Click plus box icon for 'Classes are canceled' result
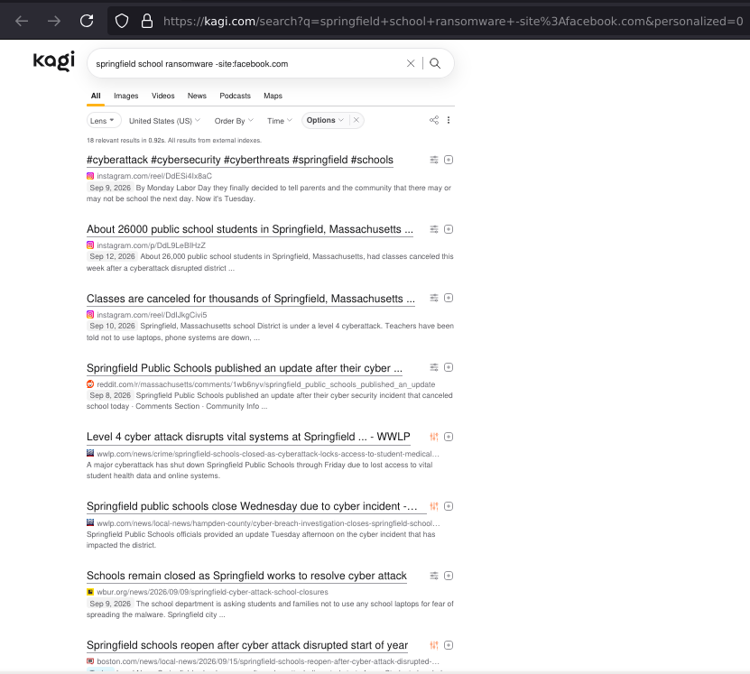 [449, 298]
